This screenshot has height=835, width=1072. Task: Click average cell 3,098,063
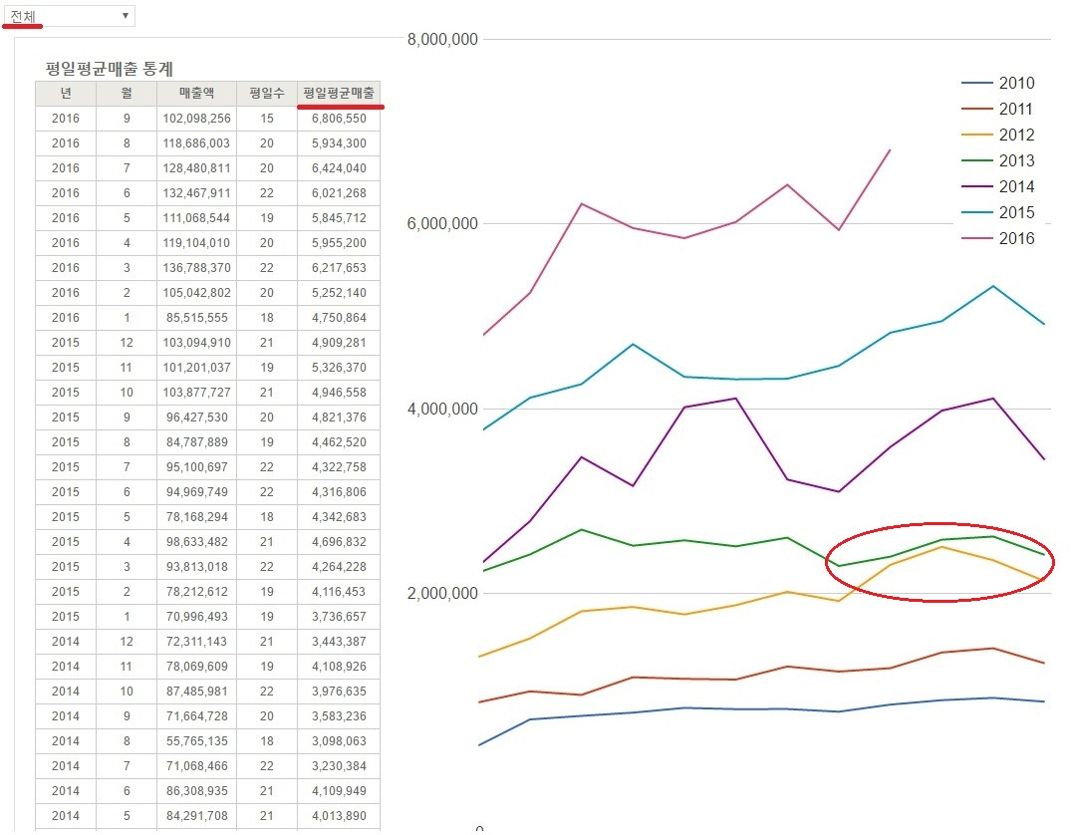click(x=339, y=741)
